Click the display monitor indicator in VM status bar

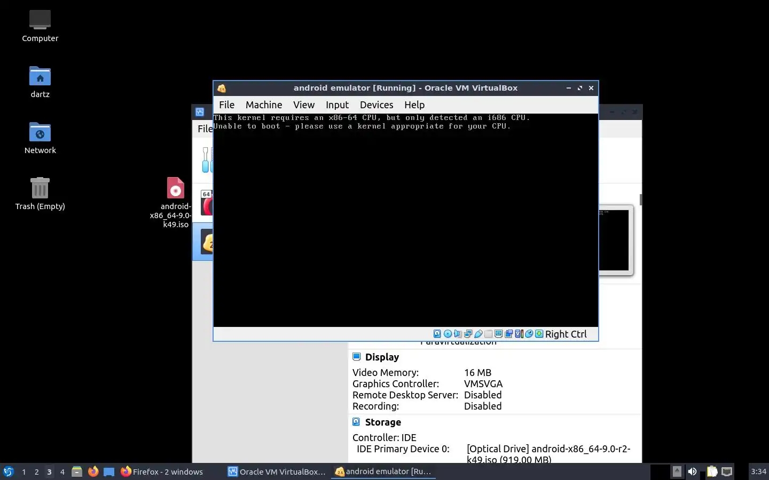(498, 334)
